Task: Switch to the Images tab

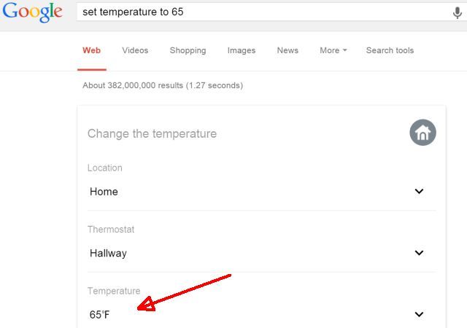Action: (242, 50)
